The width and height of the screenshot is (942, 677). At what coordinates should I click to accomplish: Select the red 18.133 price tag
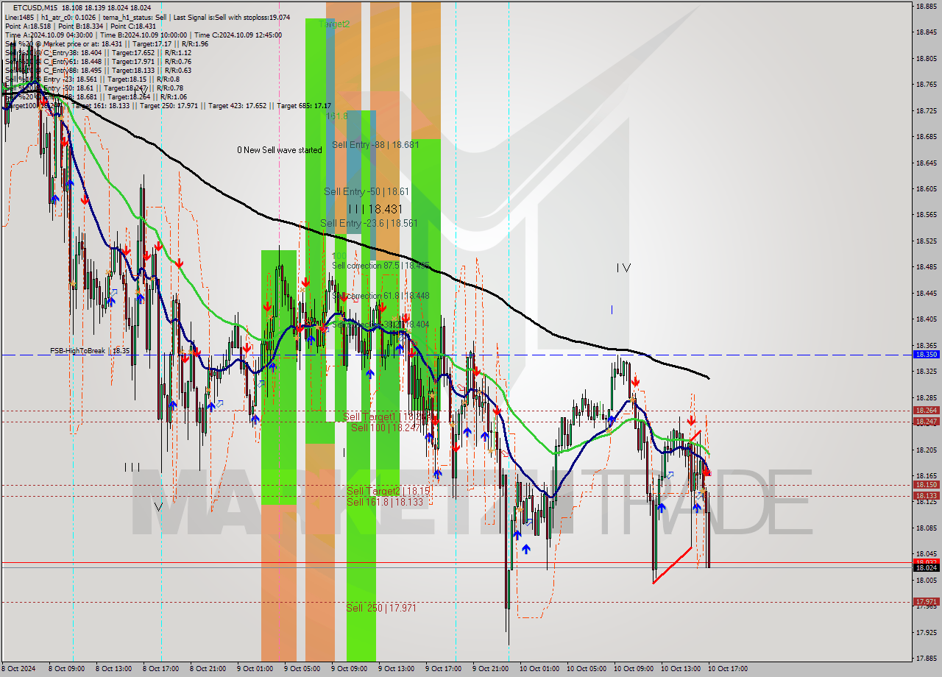coord(926,496)
